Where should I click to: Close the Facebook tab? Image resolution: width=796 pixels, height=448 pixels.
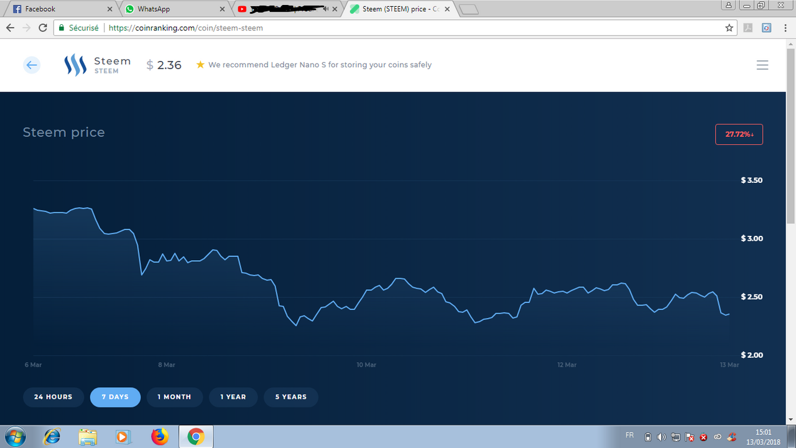pos(110,9)
